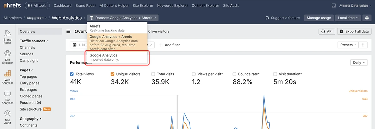375x129 pixels.
Task: Click the Add filter button
Action: pos(169,45)
